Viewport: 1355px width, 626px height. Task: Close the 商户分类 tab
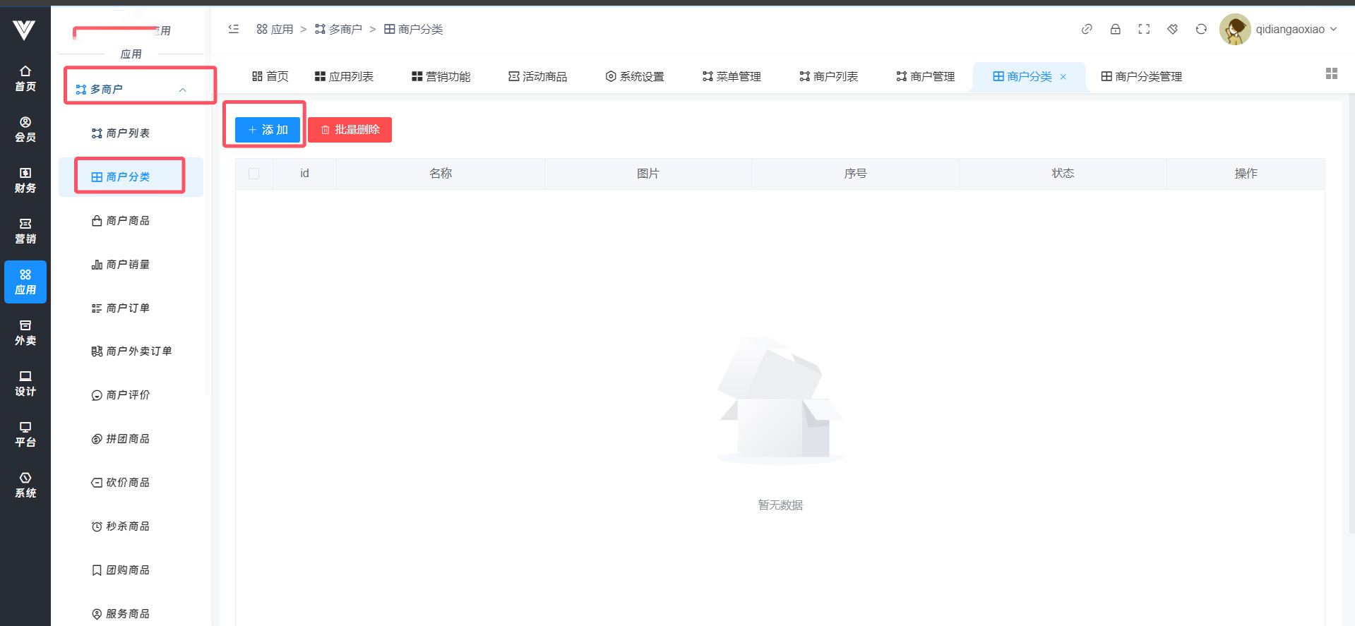pyautogui.click(x=1063, y=77)
